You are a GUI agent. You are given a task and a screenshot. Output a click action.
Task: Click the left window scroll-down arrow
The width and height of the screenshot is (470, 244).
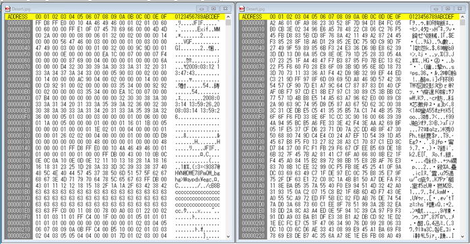coord(228,236)
